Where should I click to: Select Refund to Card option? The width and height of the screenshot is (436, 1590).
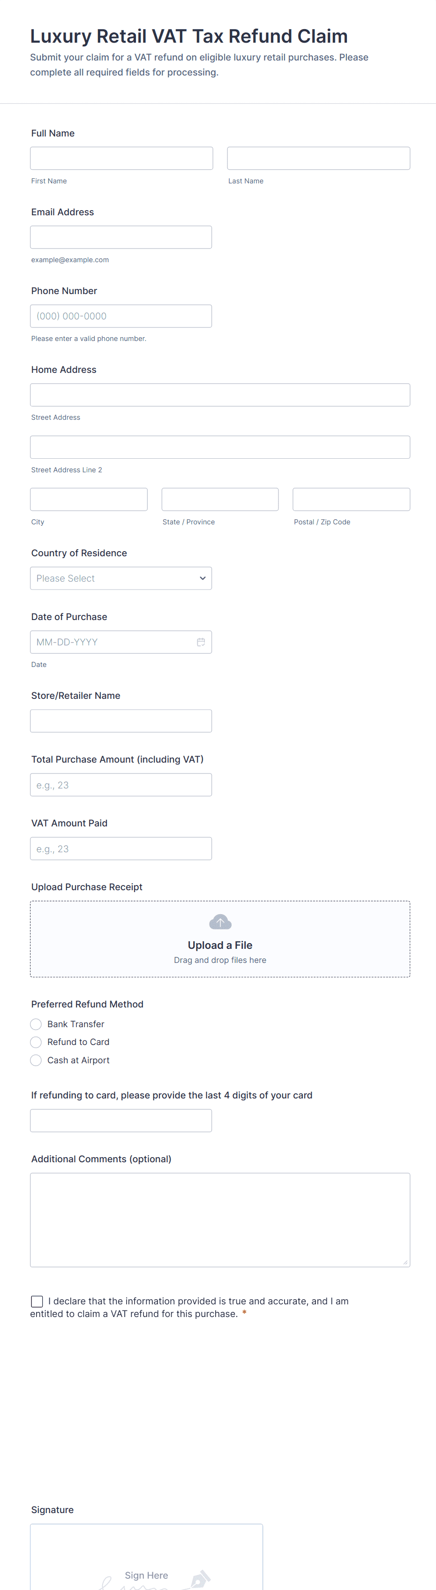pyautogui.click(x=37, y=1042)
